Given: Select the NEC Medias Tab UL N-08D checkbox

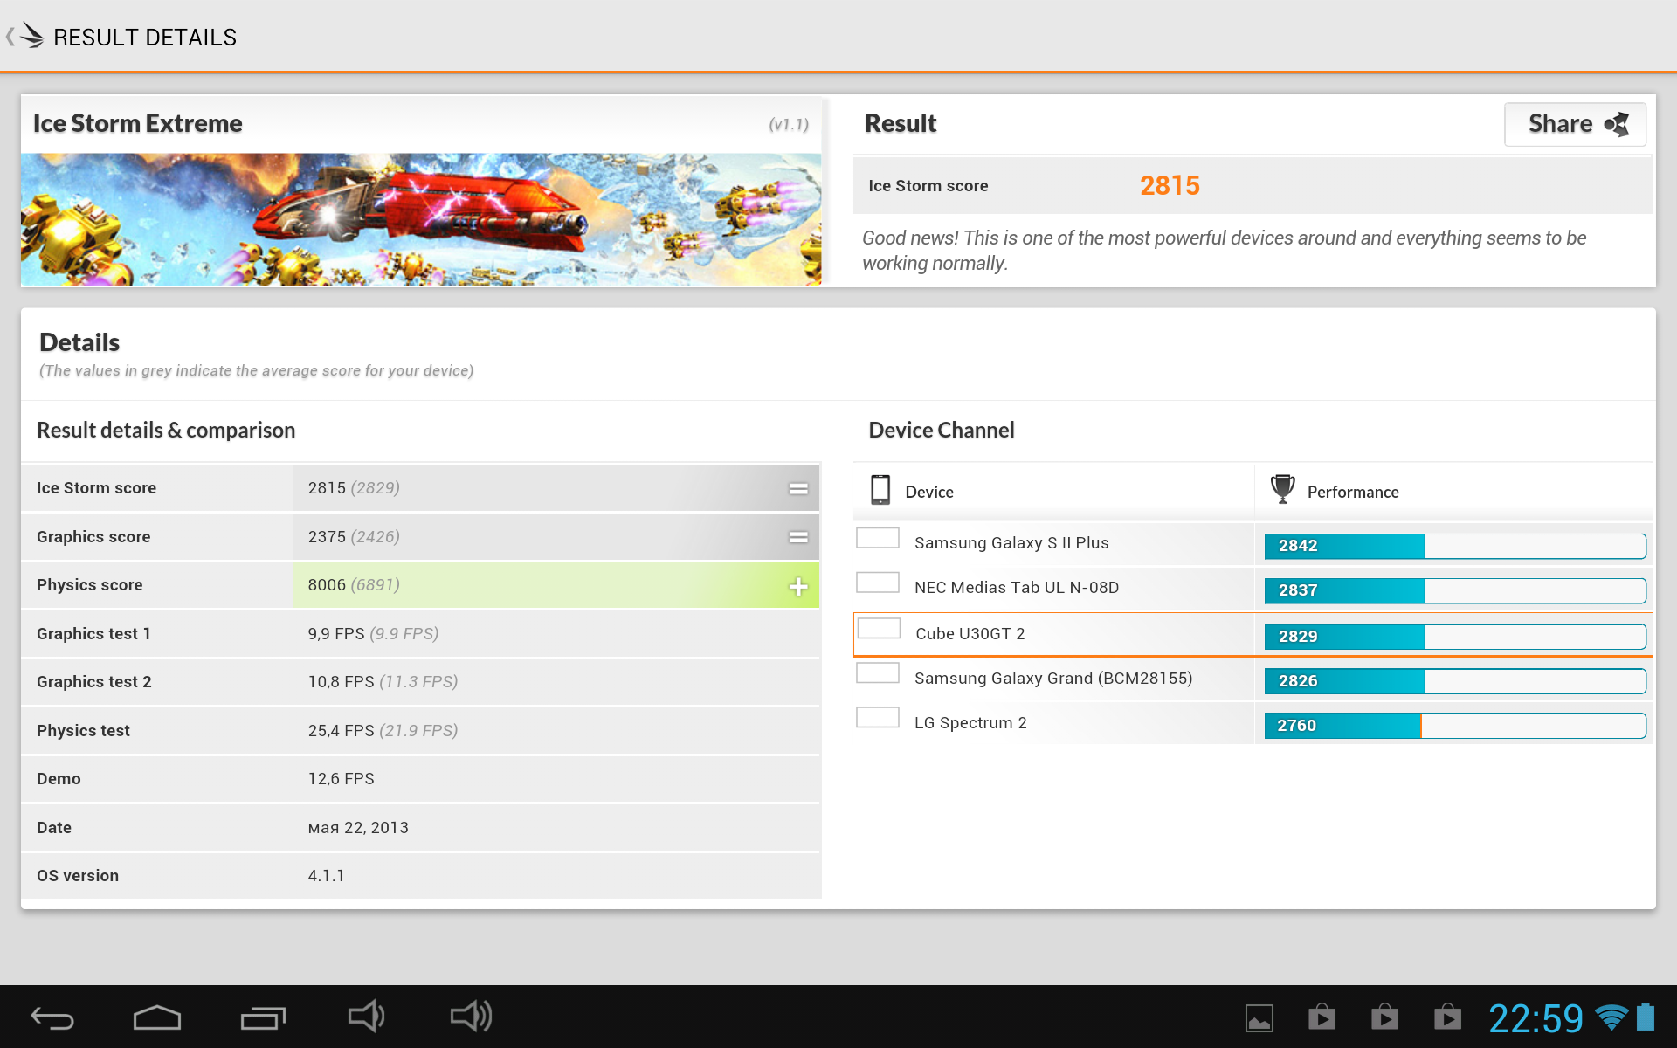Looking at the screenshot, I should point(878,583).
